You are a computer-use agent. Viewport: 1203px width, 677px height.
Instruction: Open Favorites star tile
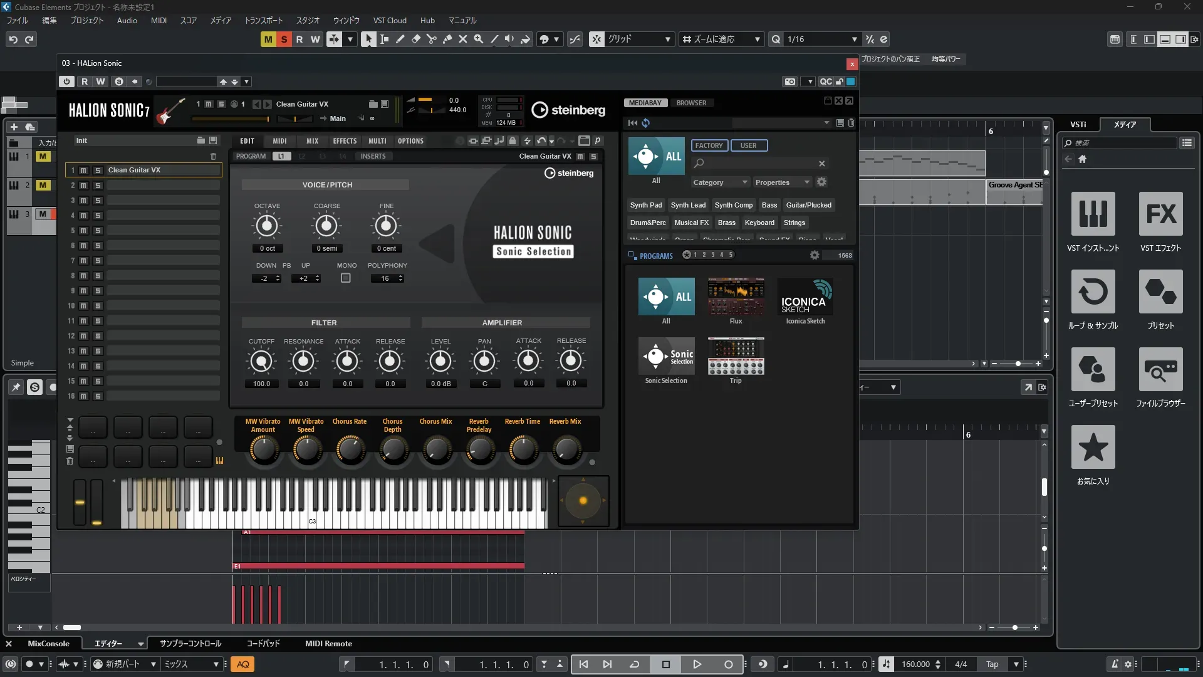coord(1093,447)
